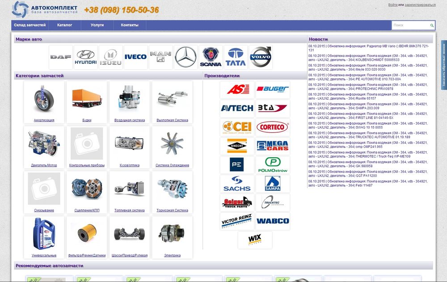Open news item mentioning Febi 11487

point(368,183)
